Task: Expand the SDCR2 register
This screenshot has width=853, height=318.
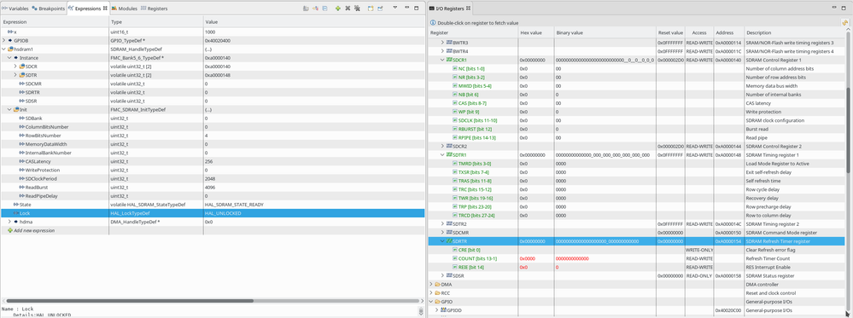Action: (442, 147)
